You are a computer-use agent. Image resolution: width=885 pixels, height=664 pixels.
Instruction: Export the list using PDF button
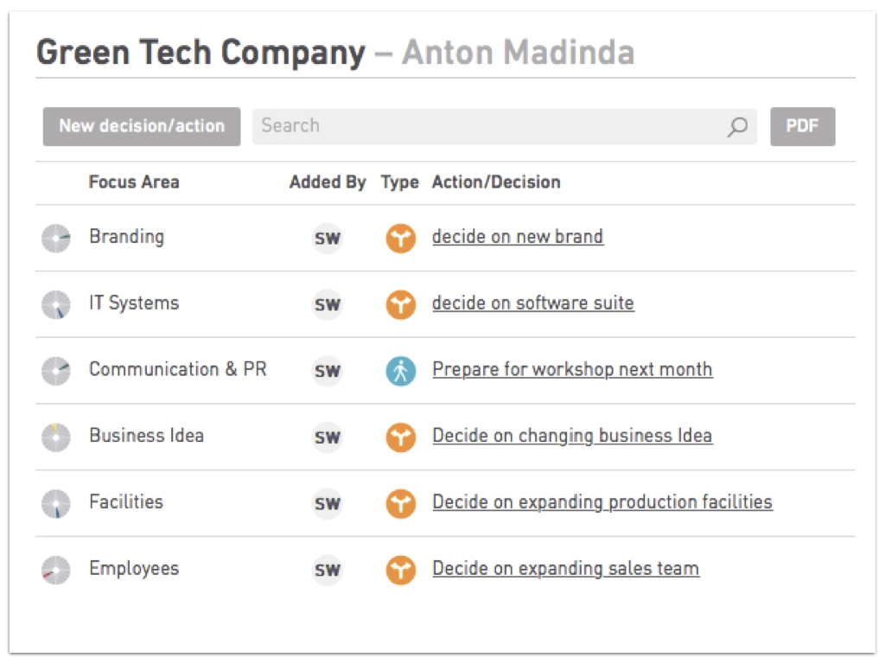[803, 126]
